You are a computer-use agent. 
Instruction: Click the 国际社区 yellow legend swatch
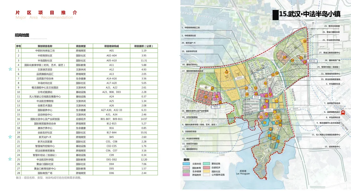click(206, 171)
